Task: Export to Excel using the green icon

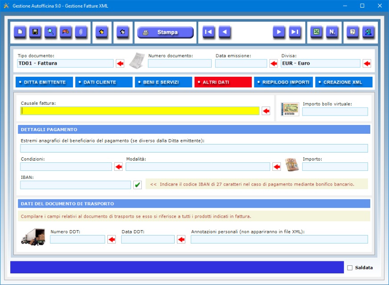Action: pyautogui.click(x=316, y=32)
